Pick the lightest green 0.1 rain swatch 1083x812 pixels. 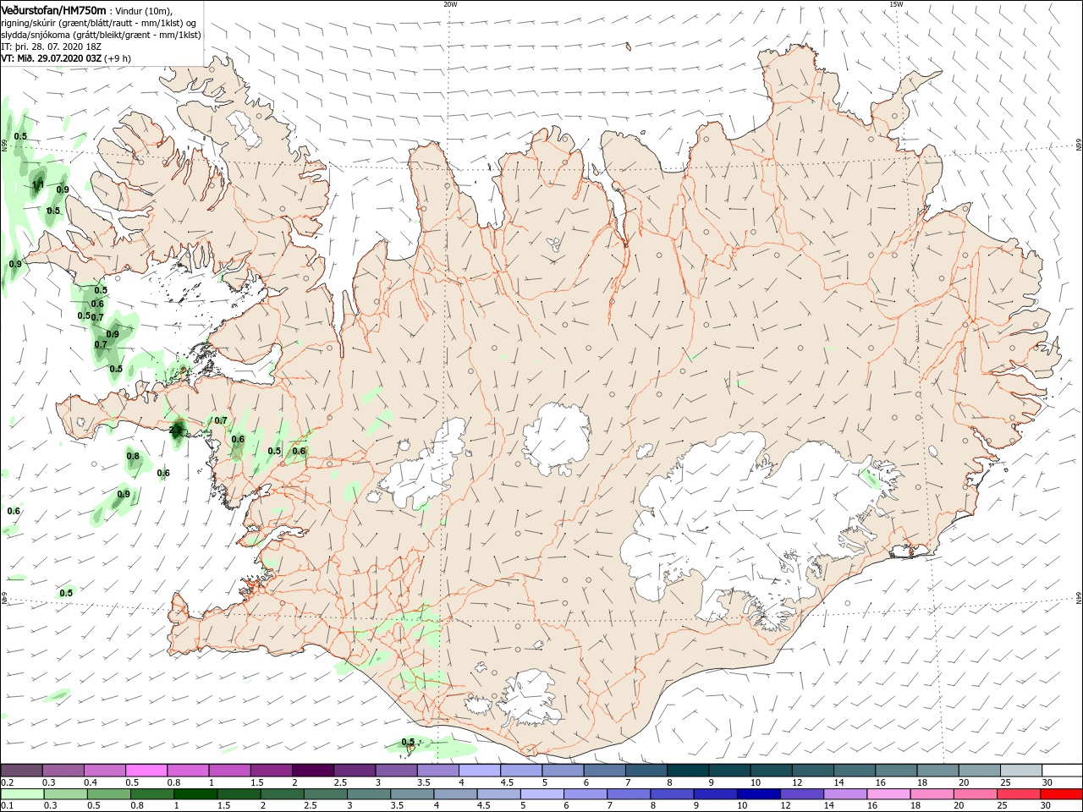[22, 794]
